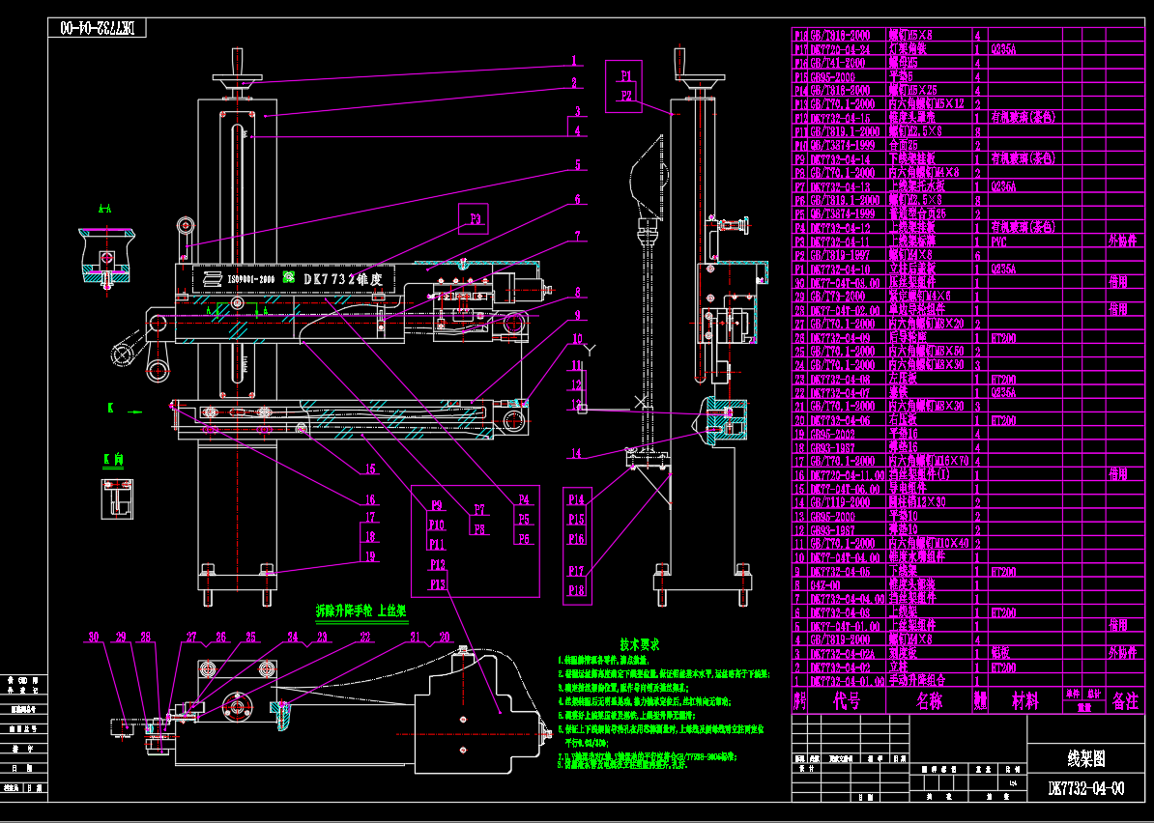This screenshot has width=1154, height=823.
Task: Select part code 'DK7732-04-11' in the parts list
Action: (841, 241)
